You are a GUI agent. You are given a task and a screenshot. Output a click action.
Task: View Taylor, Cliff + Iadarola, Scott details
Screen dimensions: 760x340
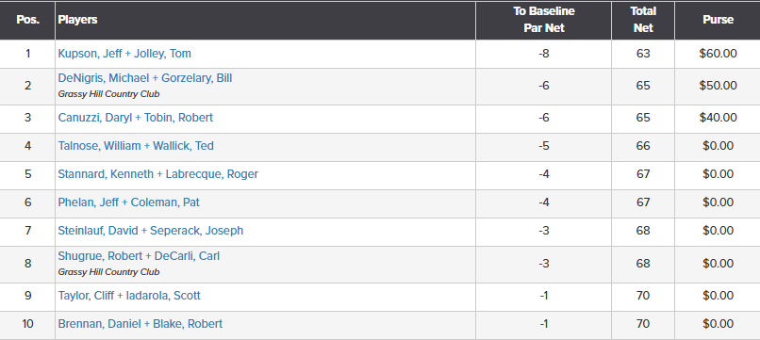129,296
